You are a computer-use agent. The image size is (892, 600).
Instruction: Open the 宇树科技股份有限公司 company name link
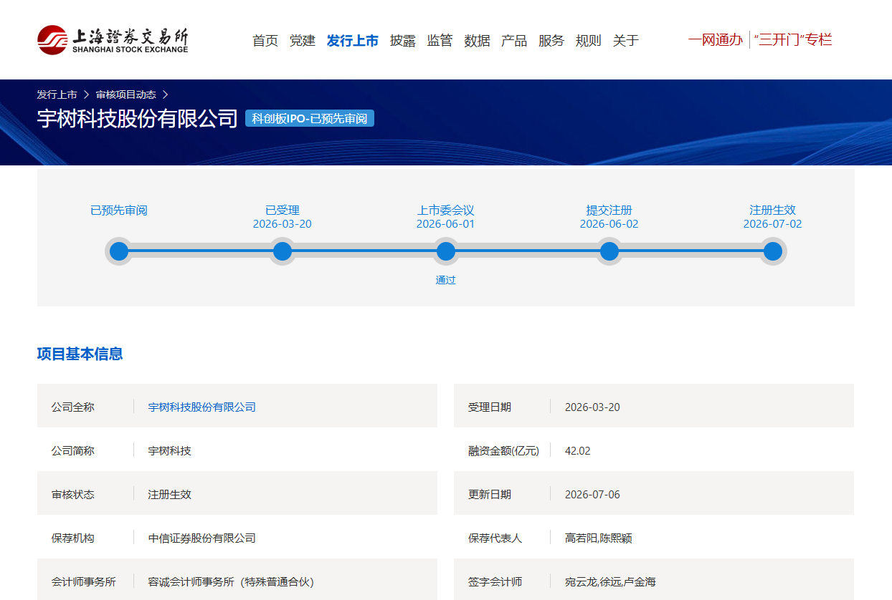click(202, 407)
